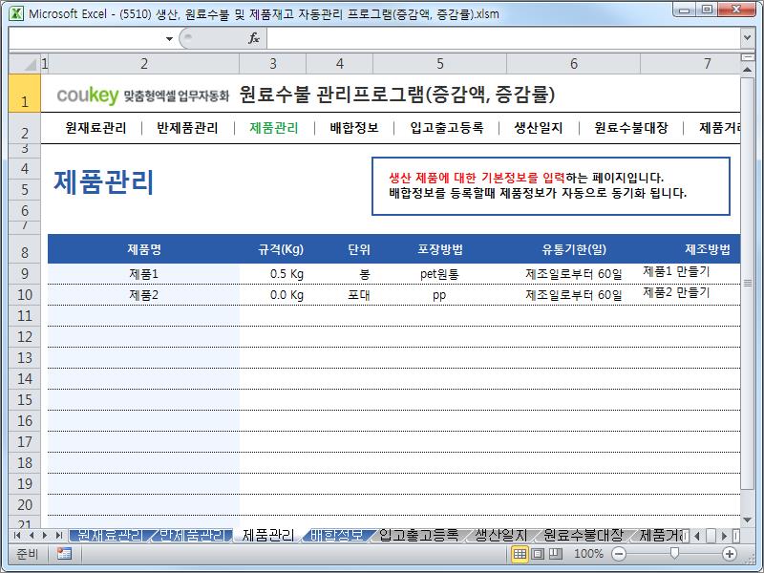Click into the Name Box field
The width and height of the screenshot is (764, 573).
click(86, 38)
